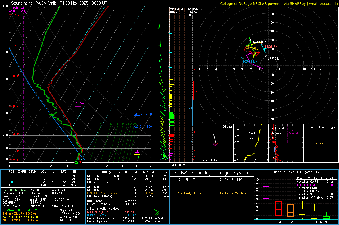Click the 1km & 6km AGL wind barb icon
The height and width of the screenshot is (225, 339).
[x=156, y=211]
